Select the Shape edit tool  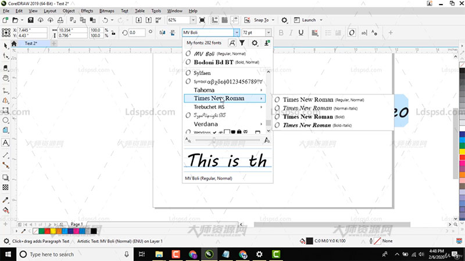[x=6, y=55]
